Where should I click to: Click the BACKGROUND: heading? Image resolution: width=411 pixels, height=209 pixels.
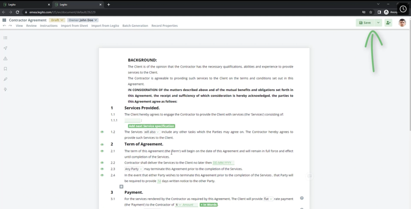(142, 60)
